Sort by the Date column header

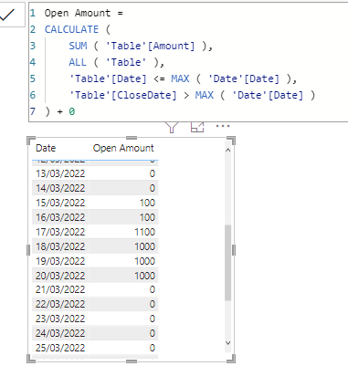click(x=46, y=148)
